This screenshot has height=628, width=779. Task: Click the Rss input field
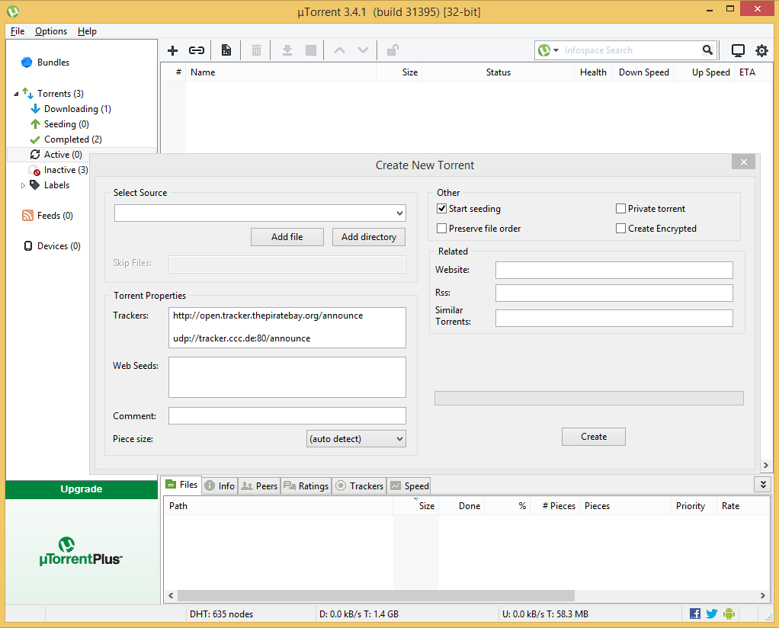(x=614, y=293)
